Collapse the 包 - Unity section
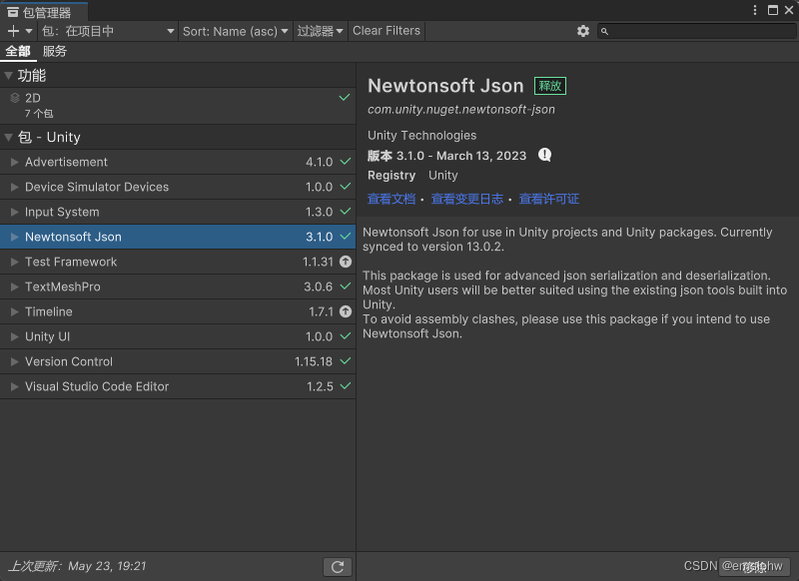The image size is (799, 581). tap(8, 137)
